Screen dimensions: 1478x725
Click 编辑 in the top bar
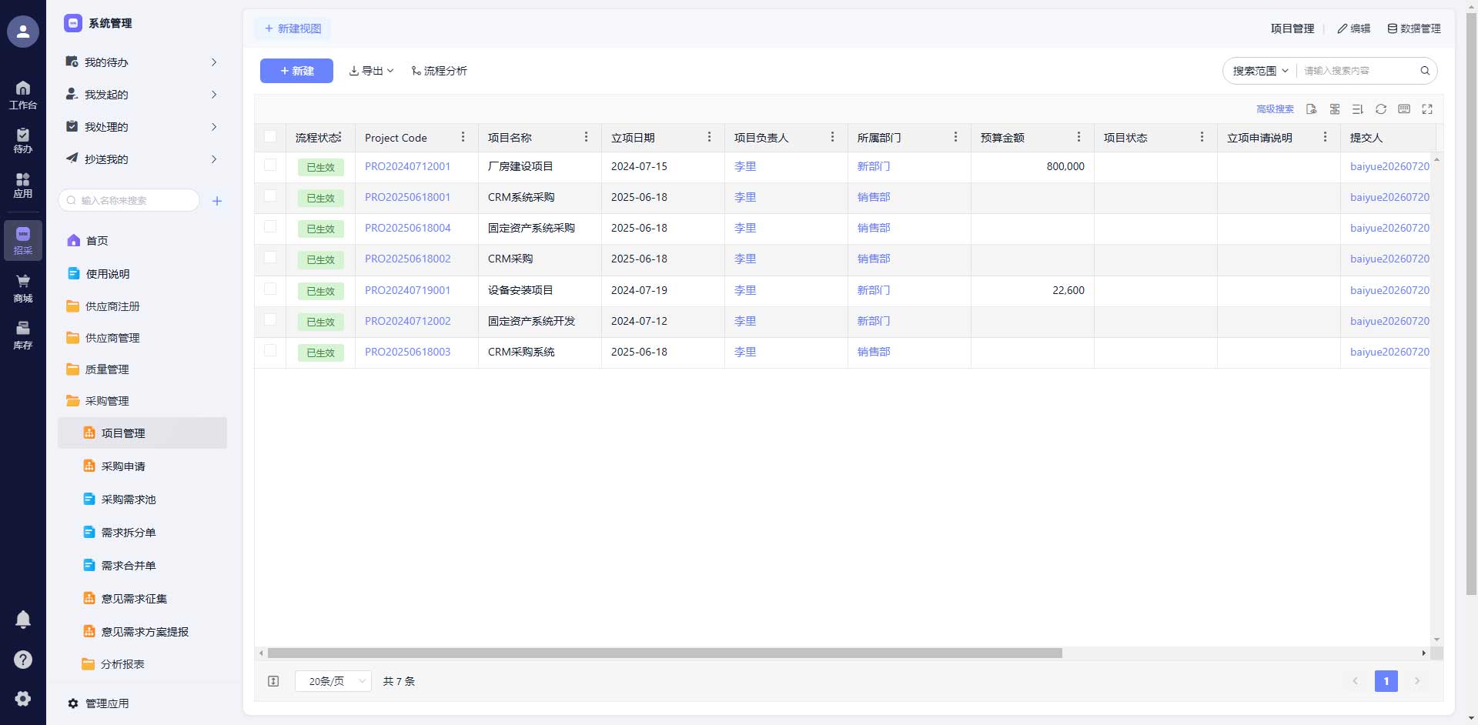click(x=1353, y=28)
